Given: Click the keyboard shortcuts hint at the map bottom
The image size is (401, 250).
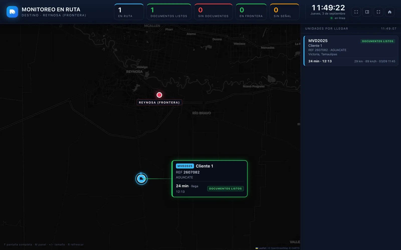Looking at the screenshot, I should pos(44,244).
